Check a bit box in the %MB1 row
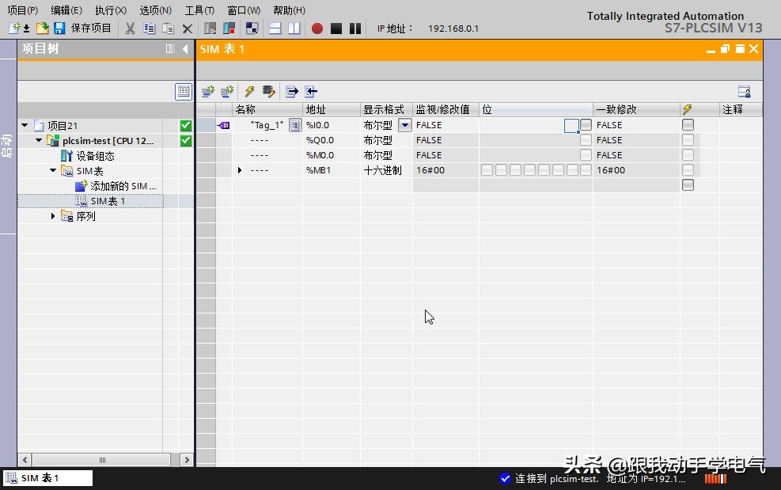 tap(485, 169)
